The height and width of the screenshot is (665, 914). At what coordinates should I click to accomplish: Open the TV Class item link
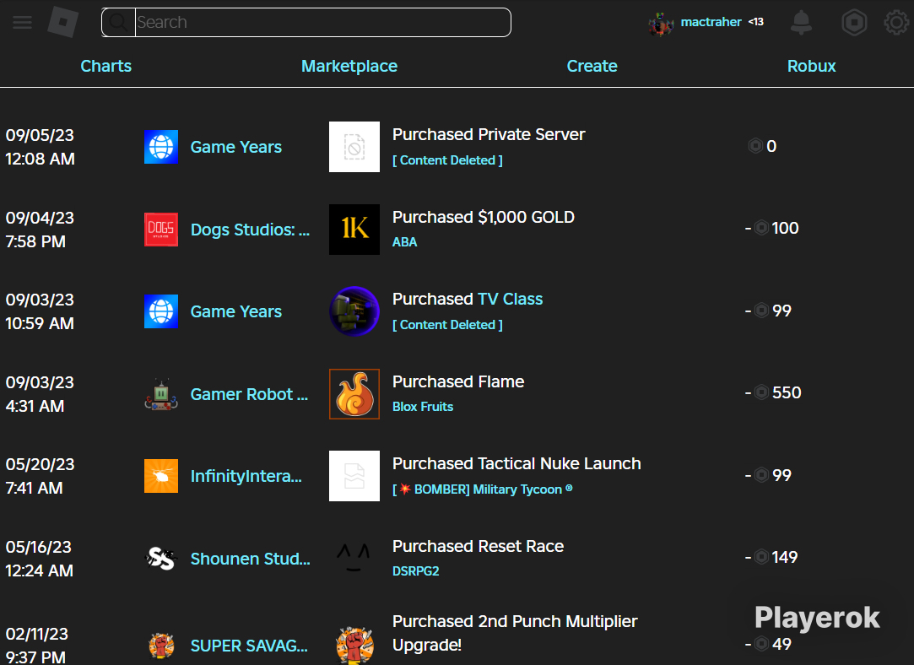tap(510, 299)
